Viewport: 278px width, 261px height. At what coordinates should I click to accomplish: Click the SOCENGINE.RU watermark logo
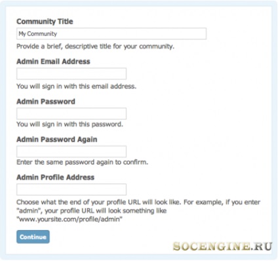[222, 247]
